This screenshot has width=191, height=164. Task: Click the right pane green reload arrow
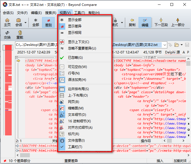[170, 45]
